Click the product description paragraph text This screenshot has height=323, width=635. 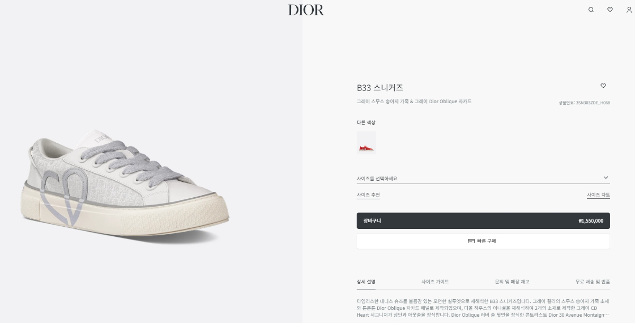483,308
